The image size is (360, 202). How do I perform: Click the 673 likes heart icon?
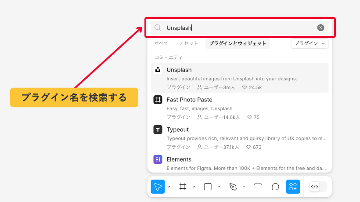click(x=248, y=147)
